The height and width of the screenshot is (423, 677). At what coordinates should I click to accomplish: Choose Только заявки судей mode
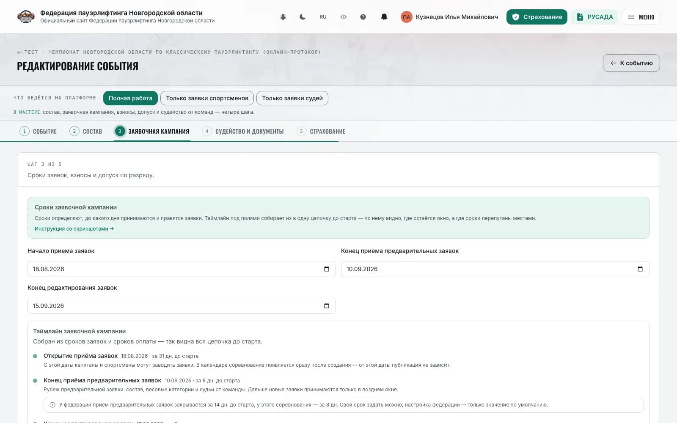click(x=292, y=98)
